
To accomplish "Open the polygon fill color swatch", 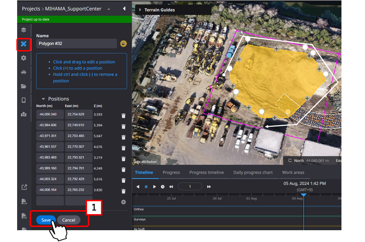I will [x=123, y=44].
